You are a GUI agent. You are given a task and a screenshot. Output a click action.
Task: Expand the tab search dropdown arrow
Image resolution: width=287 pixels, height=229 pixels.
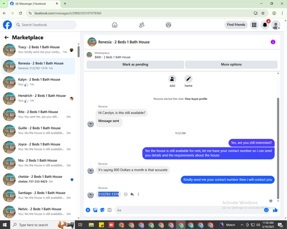click(x=3, y=3)
